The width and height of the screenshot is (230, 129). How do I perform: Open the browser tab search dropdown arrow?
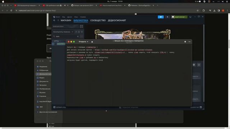click(x=11, y=5)
